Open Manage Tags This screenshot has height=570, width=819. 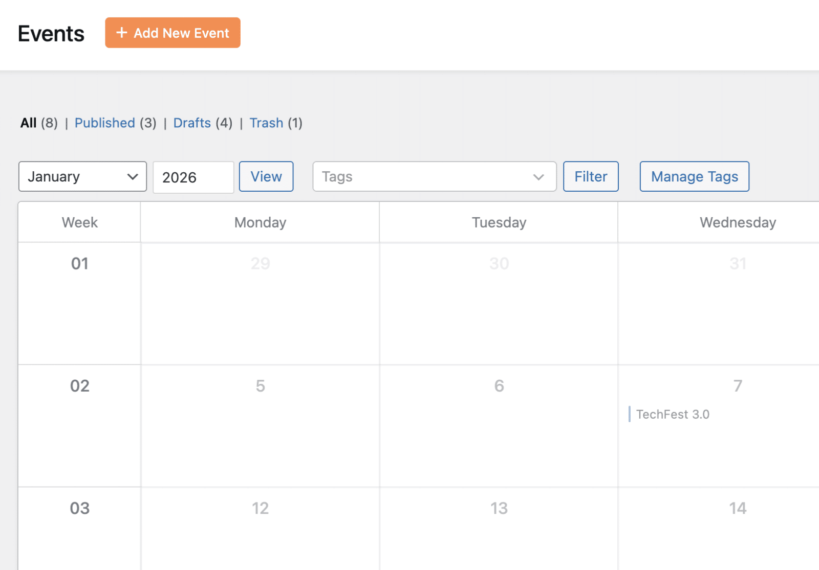coord(694,177)
